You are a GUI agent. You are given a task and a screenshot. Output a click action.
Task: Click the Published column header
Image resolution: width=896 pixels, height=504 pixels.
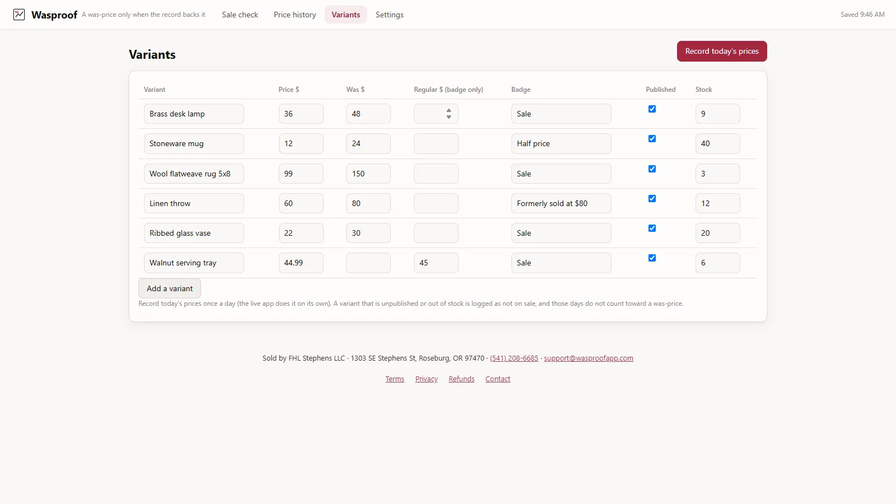tap(661, 90)
